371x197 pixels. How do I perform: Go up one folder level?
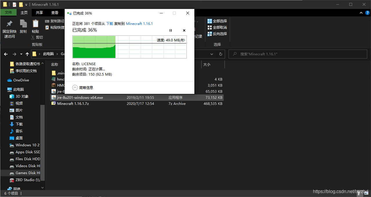point(27,54)
